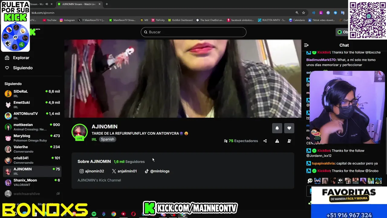Open mattkeelan channel in following list

coord(32,127)
